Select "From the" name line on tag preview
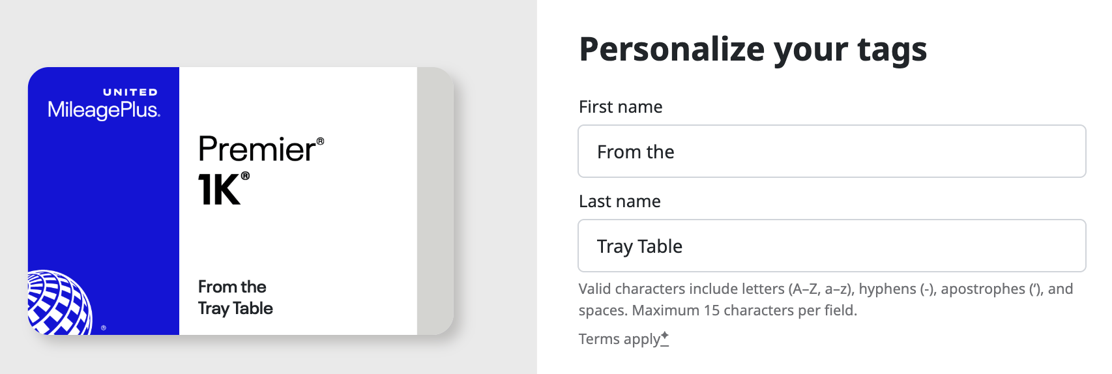The width and height of the screenshot is (1112, 374). (x=232, y=287)
